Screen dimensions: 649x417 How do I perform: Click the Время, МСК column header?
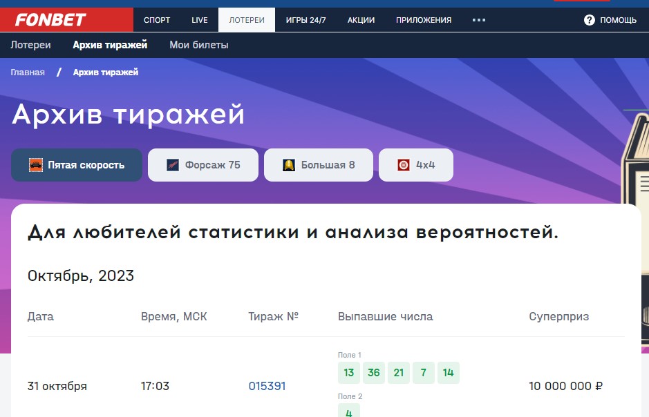click(x=174, y=317)
